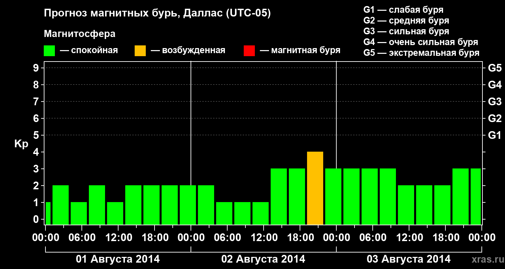Select the orange Kp 4 bar
The width and height of the screenshot is (505, 269).
click(315, 188)
